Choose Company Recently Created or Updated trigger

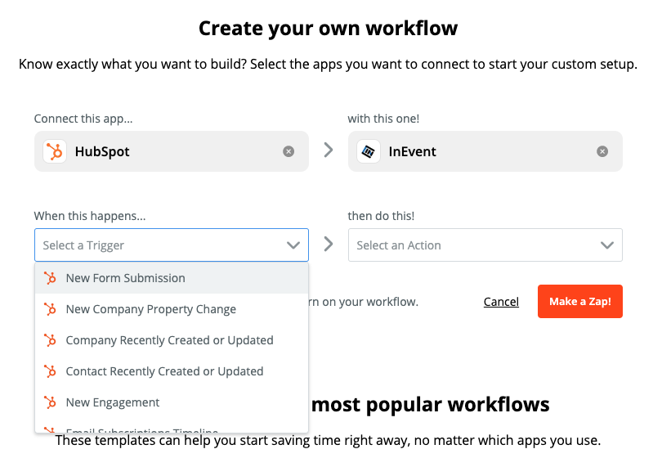tap(172, 340)
